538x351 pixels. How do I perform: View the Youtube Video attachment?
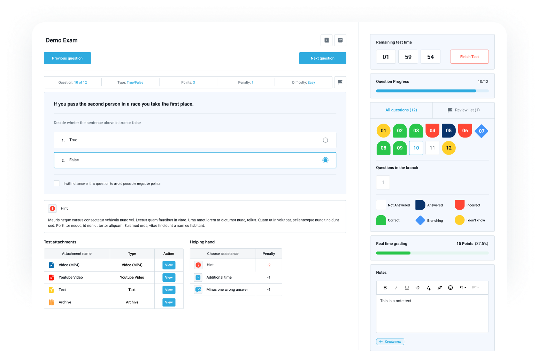[169, 277]
